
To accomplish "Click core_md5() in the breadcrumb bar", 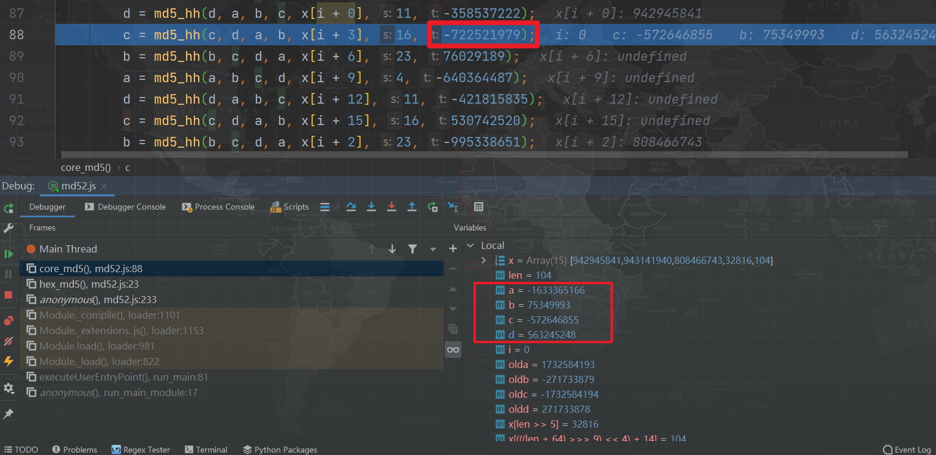I will click(x=86, y=168).
